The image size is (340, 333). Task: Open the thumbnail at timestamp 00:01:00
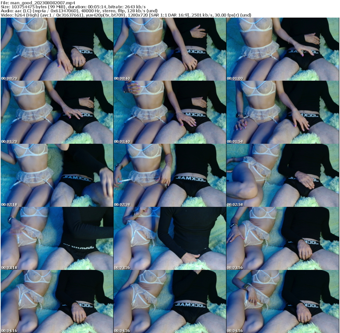(x=282, y=48)
